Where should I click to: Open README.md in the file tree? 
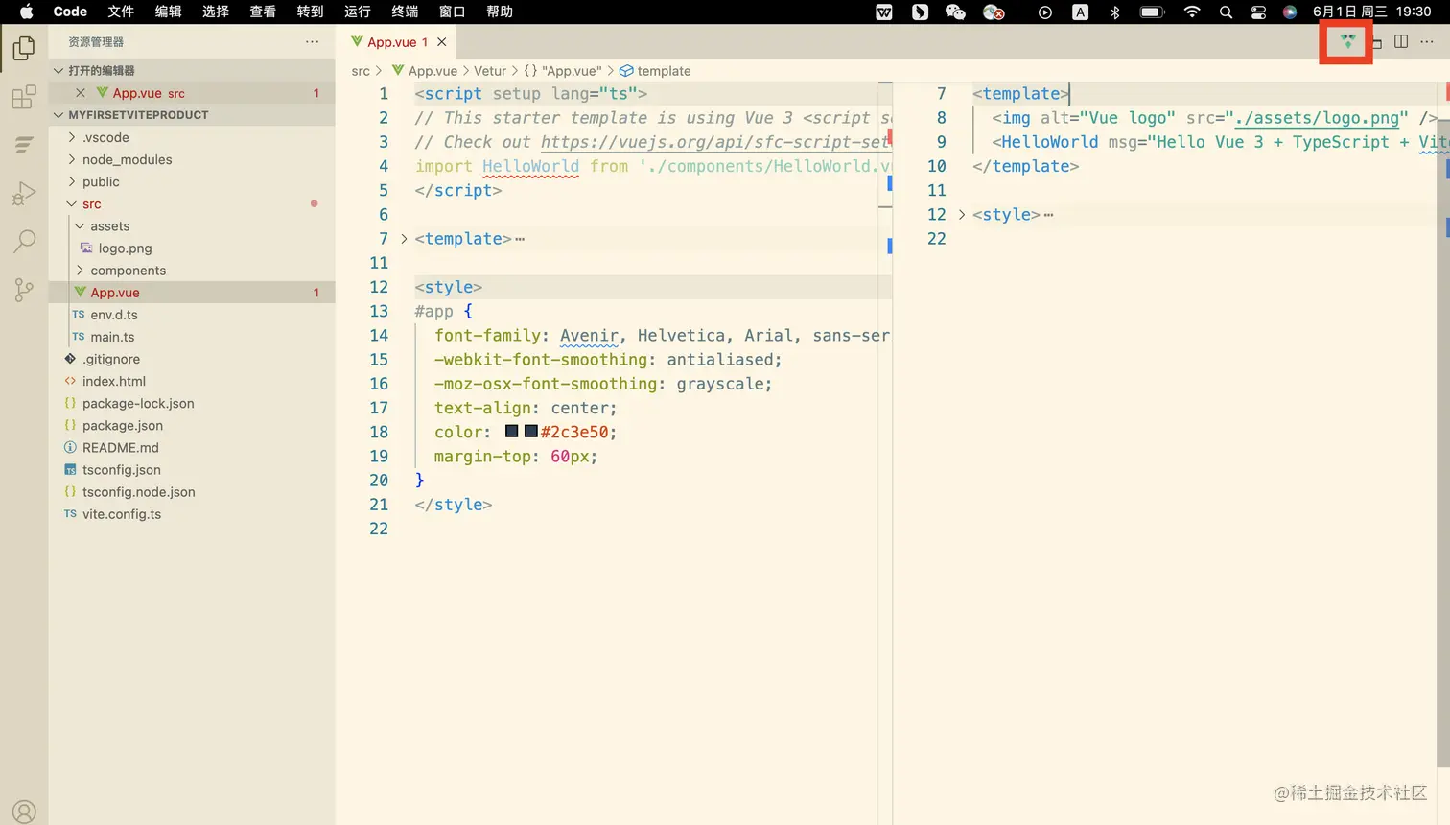(x=121, y=447)
